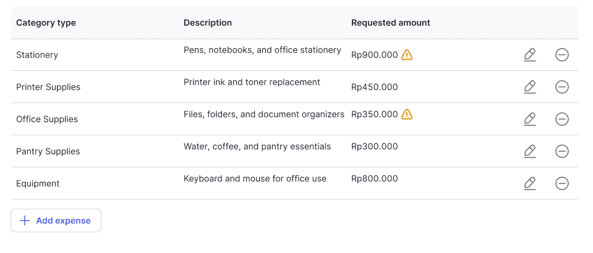
Task: Click warning icon beside Rp350.000
Action: [x=406, y=114]
